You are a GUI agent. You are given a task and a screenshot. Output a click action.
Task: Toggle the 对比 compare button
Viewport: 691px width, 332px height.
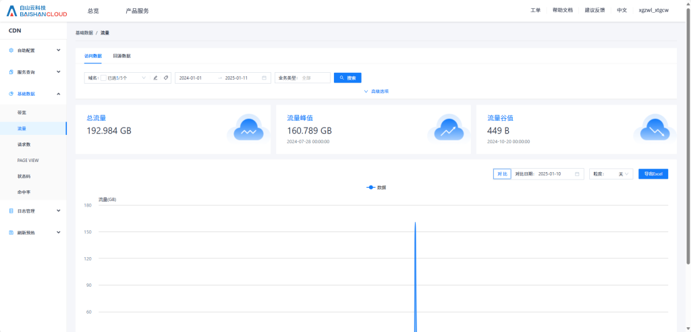[501, 174]
